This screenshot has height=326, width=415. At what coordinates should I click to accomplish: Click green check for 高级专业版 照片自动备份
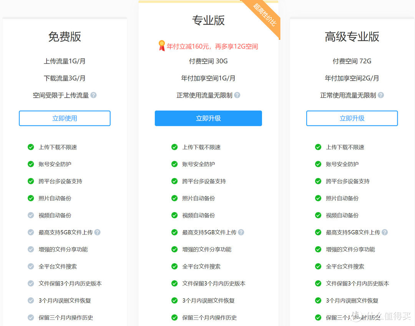[318, 198]
